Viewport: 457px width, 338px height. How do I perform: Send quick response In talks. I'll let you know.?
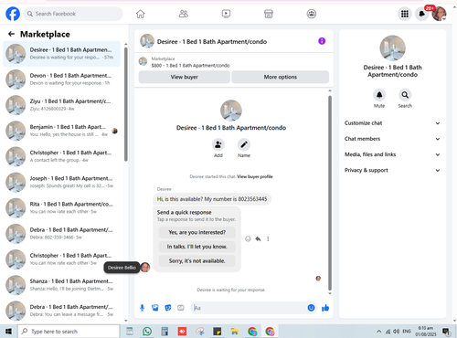197,247
